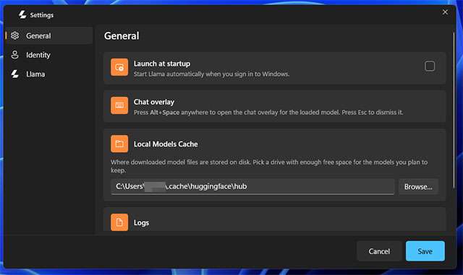
Task: Cancel the settings changes
Action: tap(379, 251)
